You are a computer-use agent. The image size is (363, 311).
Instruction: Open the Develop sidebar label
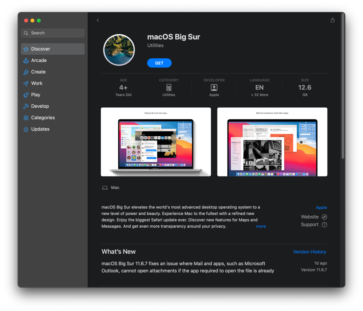[x=40, y=106]
